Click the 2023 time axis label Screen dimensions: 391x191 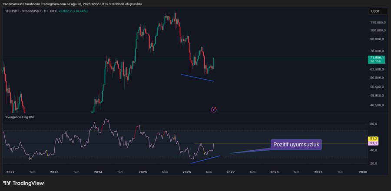[54, 172]
